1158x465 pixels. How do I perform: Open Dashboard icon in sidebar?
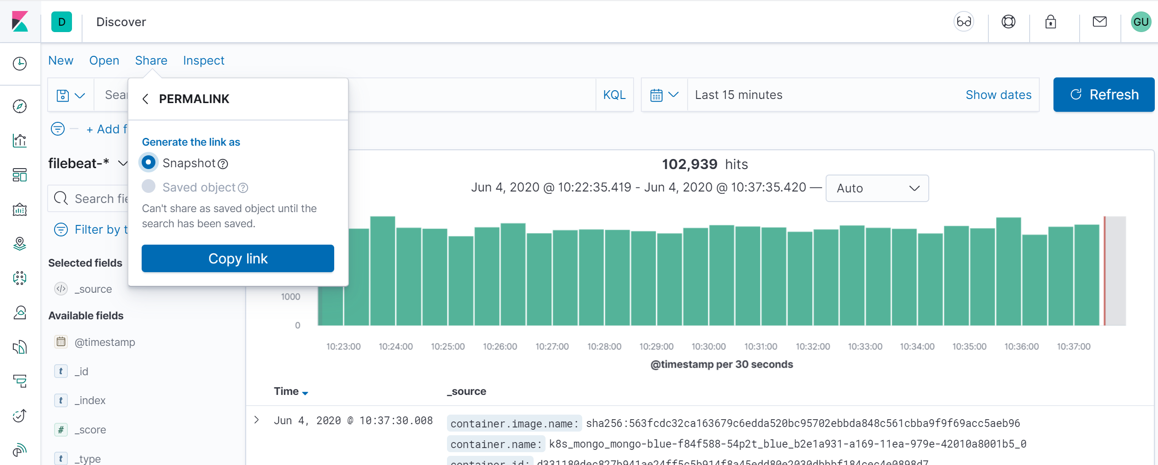20,175
